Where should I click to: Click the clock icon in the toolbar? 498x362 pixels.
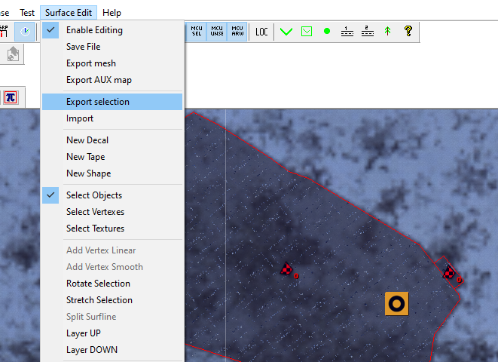tap(26, 32)
